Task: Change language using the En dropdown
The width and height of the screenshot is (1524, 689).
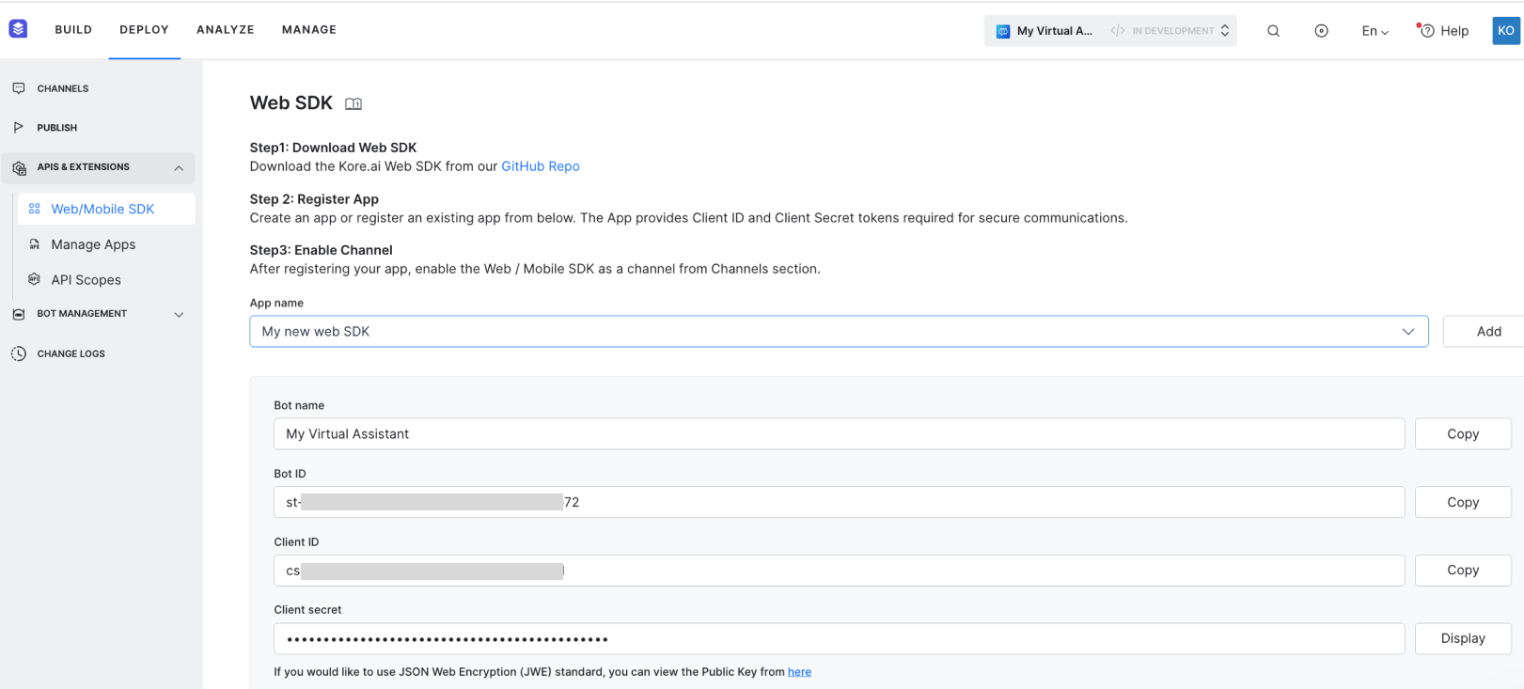Action: tap(1375, 31)
